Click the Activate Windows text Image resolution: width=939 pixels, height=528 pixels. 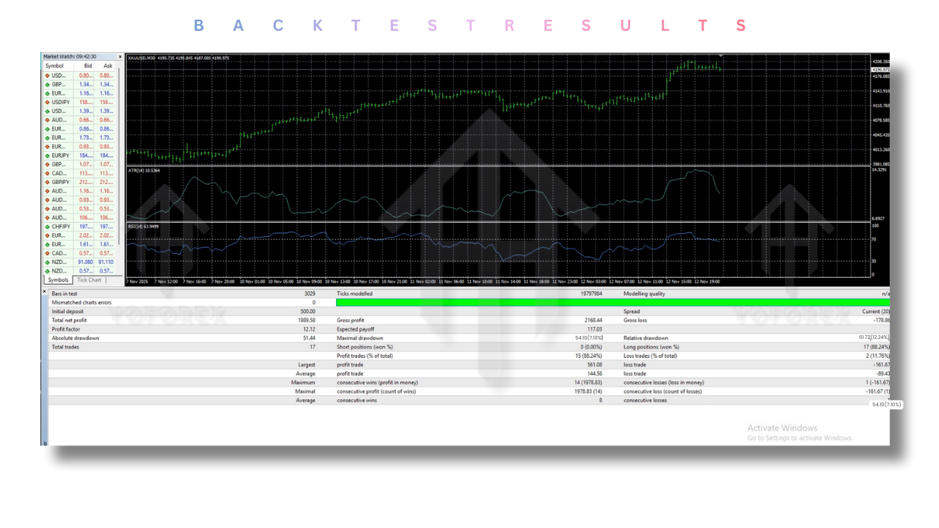click(x=781, y=427)
